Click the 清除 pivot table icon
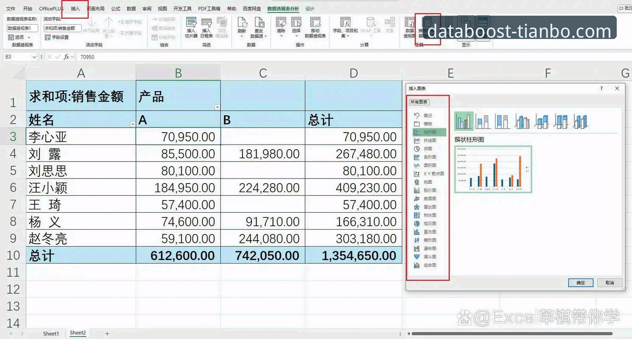Image resolution: width=632 pixels, height=339 pixels. (x=281, y=27)
